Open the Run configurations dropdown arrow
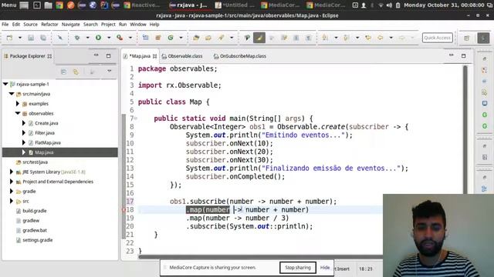Image resolution: width=494 pixels, height=277 pixels. tap(109, 38)
